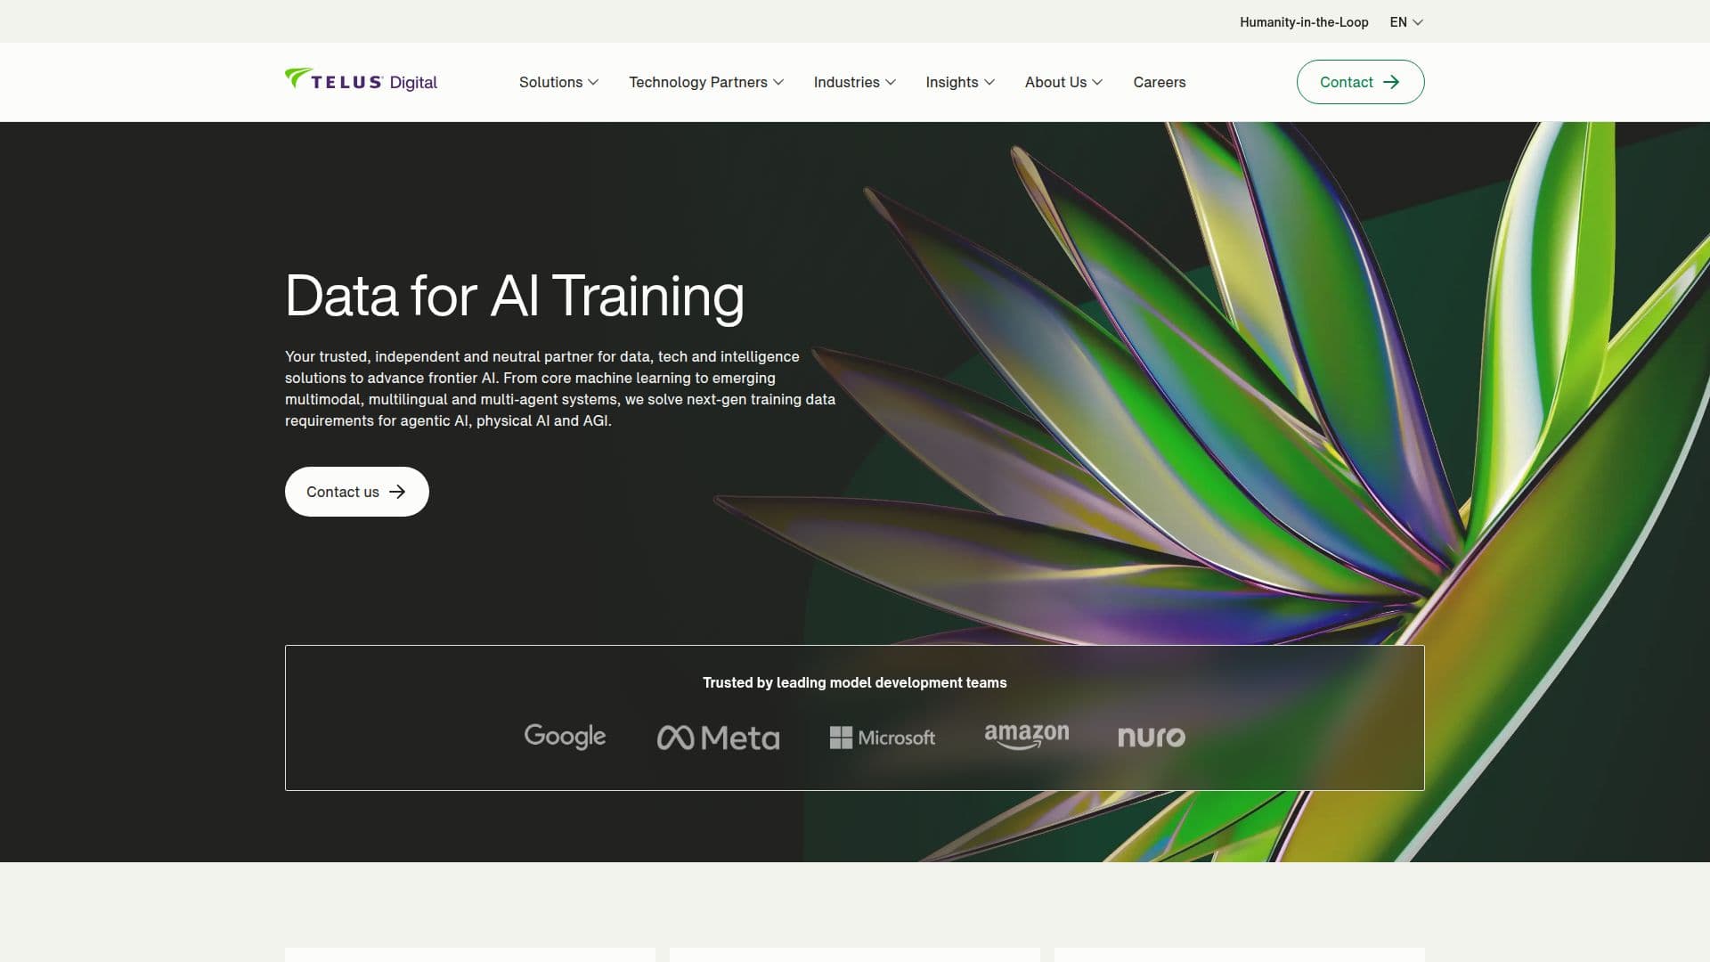
Task: Click the paragraph beginning 'Your trusted, independent'
Action: [x=560, y=388]
